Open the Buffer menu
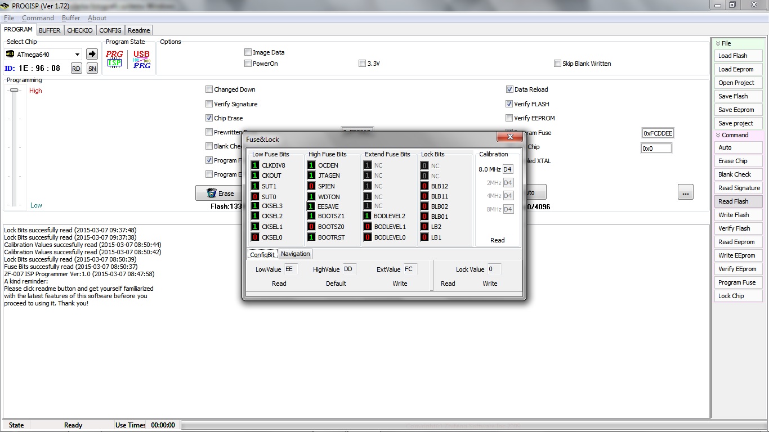This screenshot has width=769, height=432. [x=71, y=18]
